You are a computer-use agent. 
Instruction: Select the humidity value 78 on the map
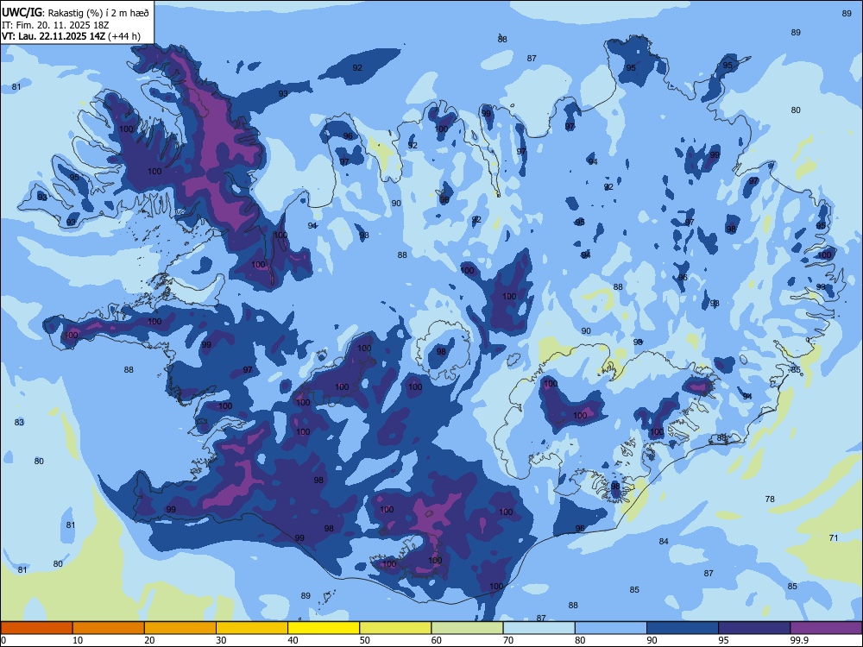pos(770,499)
